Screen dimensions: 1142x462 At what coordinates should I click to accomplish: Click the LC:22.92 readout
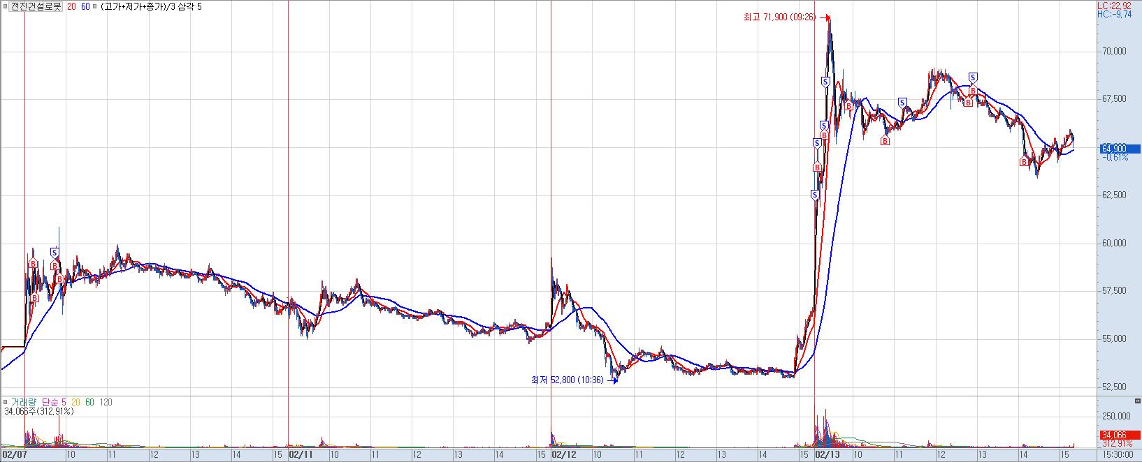tap(1114, 5)
